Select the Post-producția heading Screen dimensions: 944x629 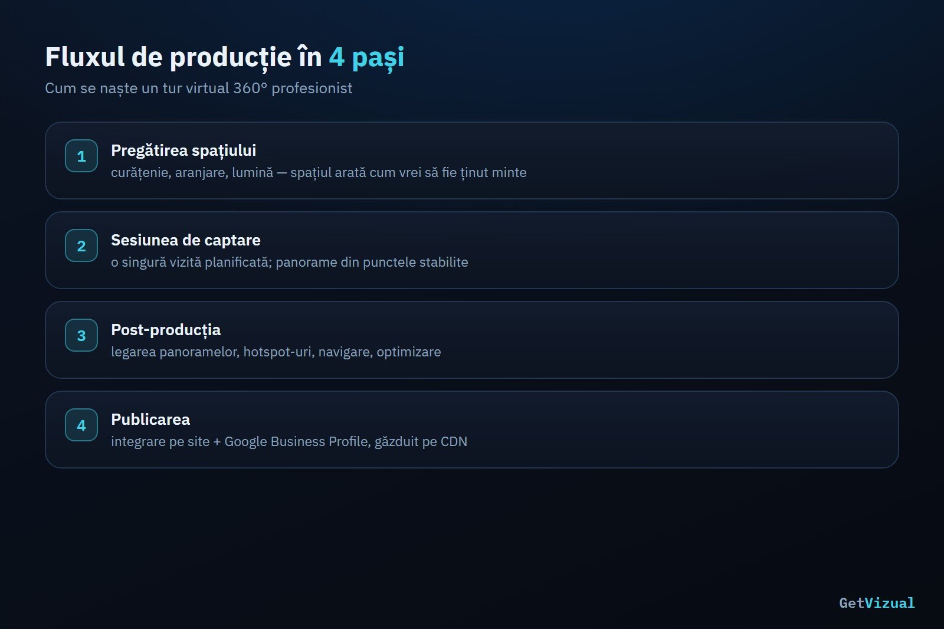pos(166,330)
